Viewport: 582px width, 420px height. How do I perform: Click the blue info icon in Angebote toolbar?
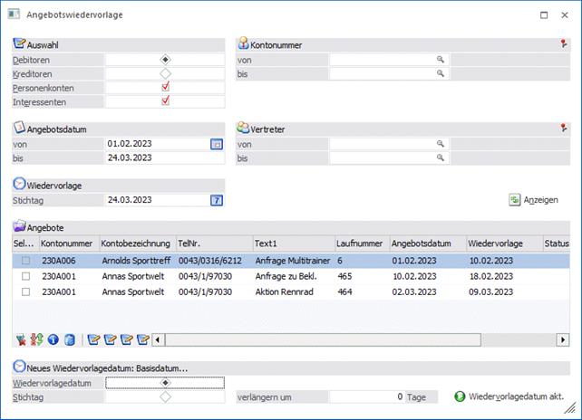tap(53, 339)
